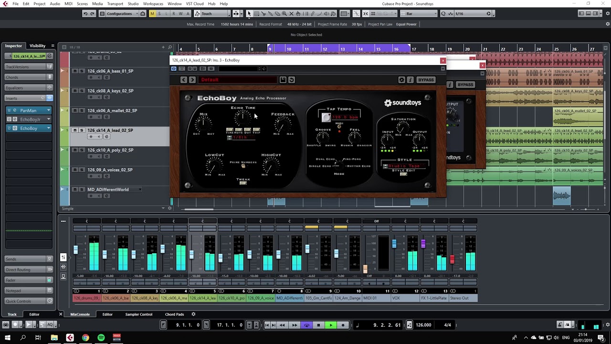Screen dimensions: 611x344
Task: Toggle global Mute M state button
Action: tap(152, 14)
